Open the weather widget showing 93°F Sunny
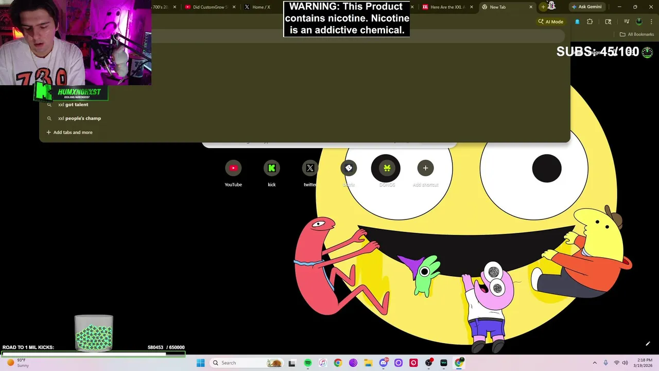This screenshot has height=371, width=659. tap(17, 363)
